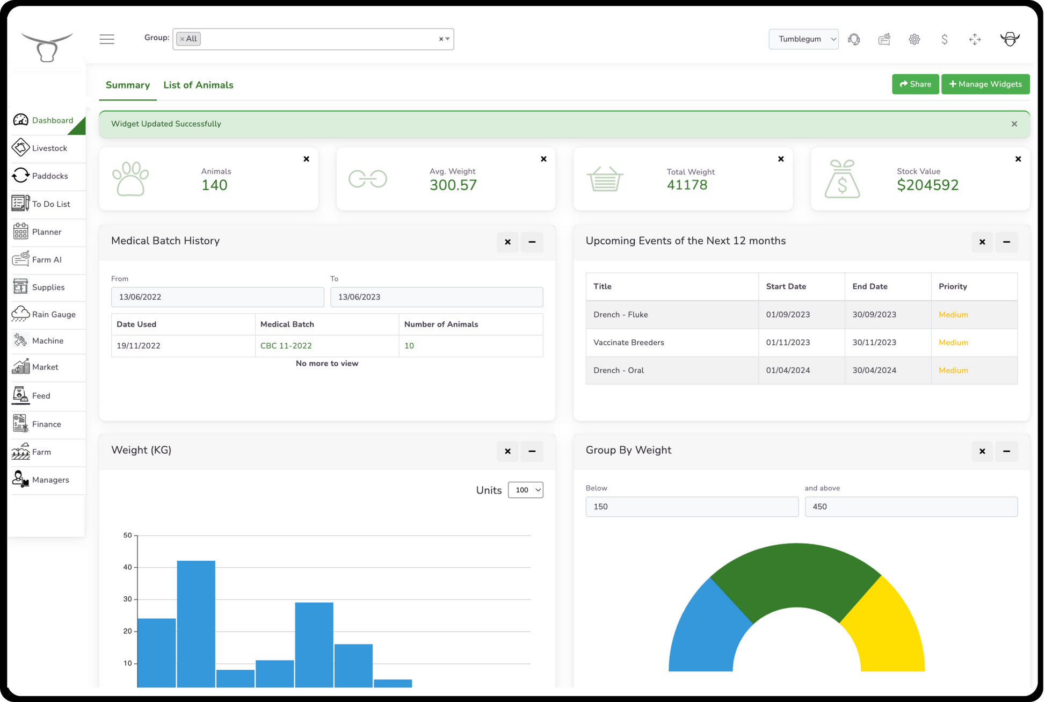
Task: Collapse the Group By Weight widget
Action: point(1006,451)
